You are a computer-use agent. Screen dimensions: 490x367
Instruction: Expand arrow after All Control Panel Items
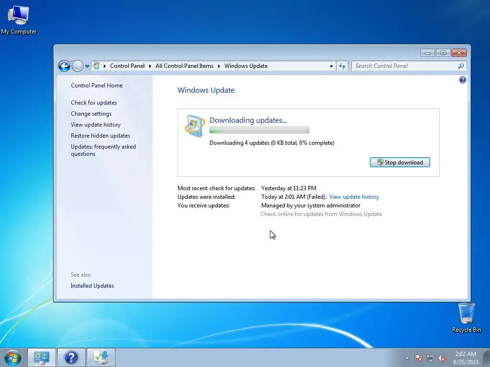(219, 66)
